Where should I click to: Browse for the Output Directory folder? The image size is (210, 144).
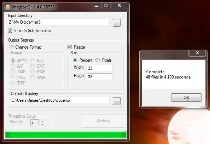(117, 101)
